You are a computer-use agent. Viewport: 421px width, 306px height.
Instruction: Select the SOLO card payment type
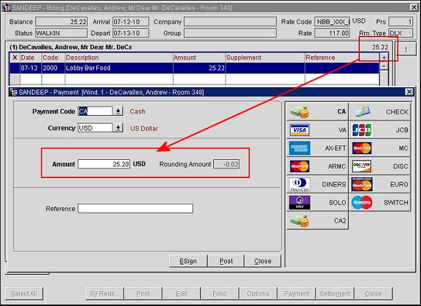317,202
